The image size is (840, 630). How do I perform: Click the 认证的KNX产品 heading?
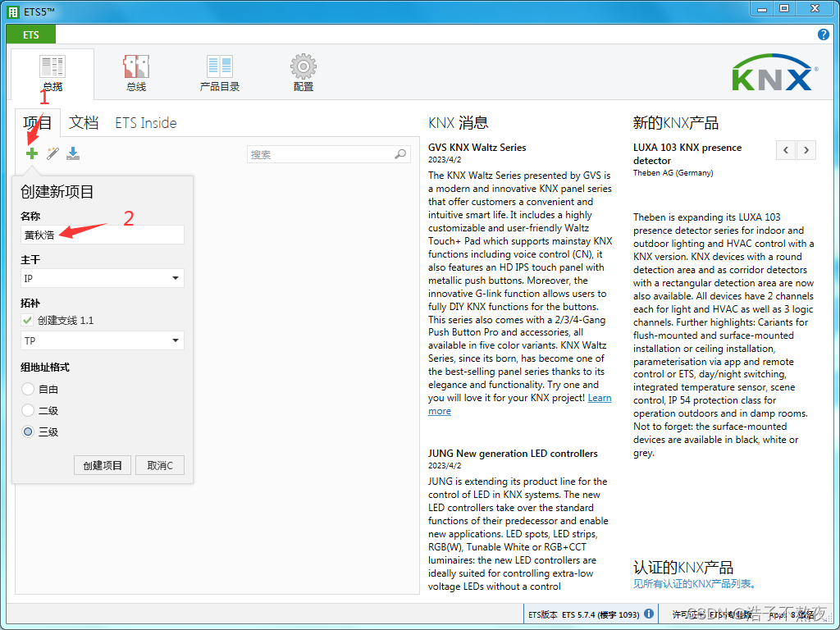(x=683, y=567)
